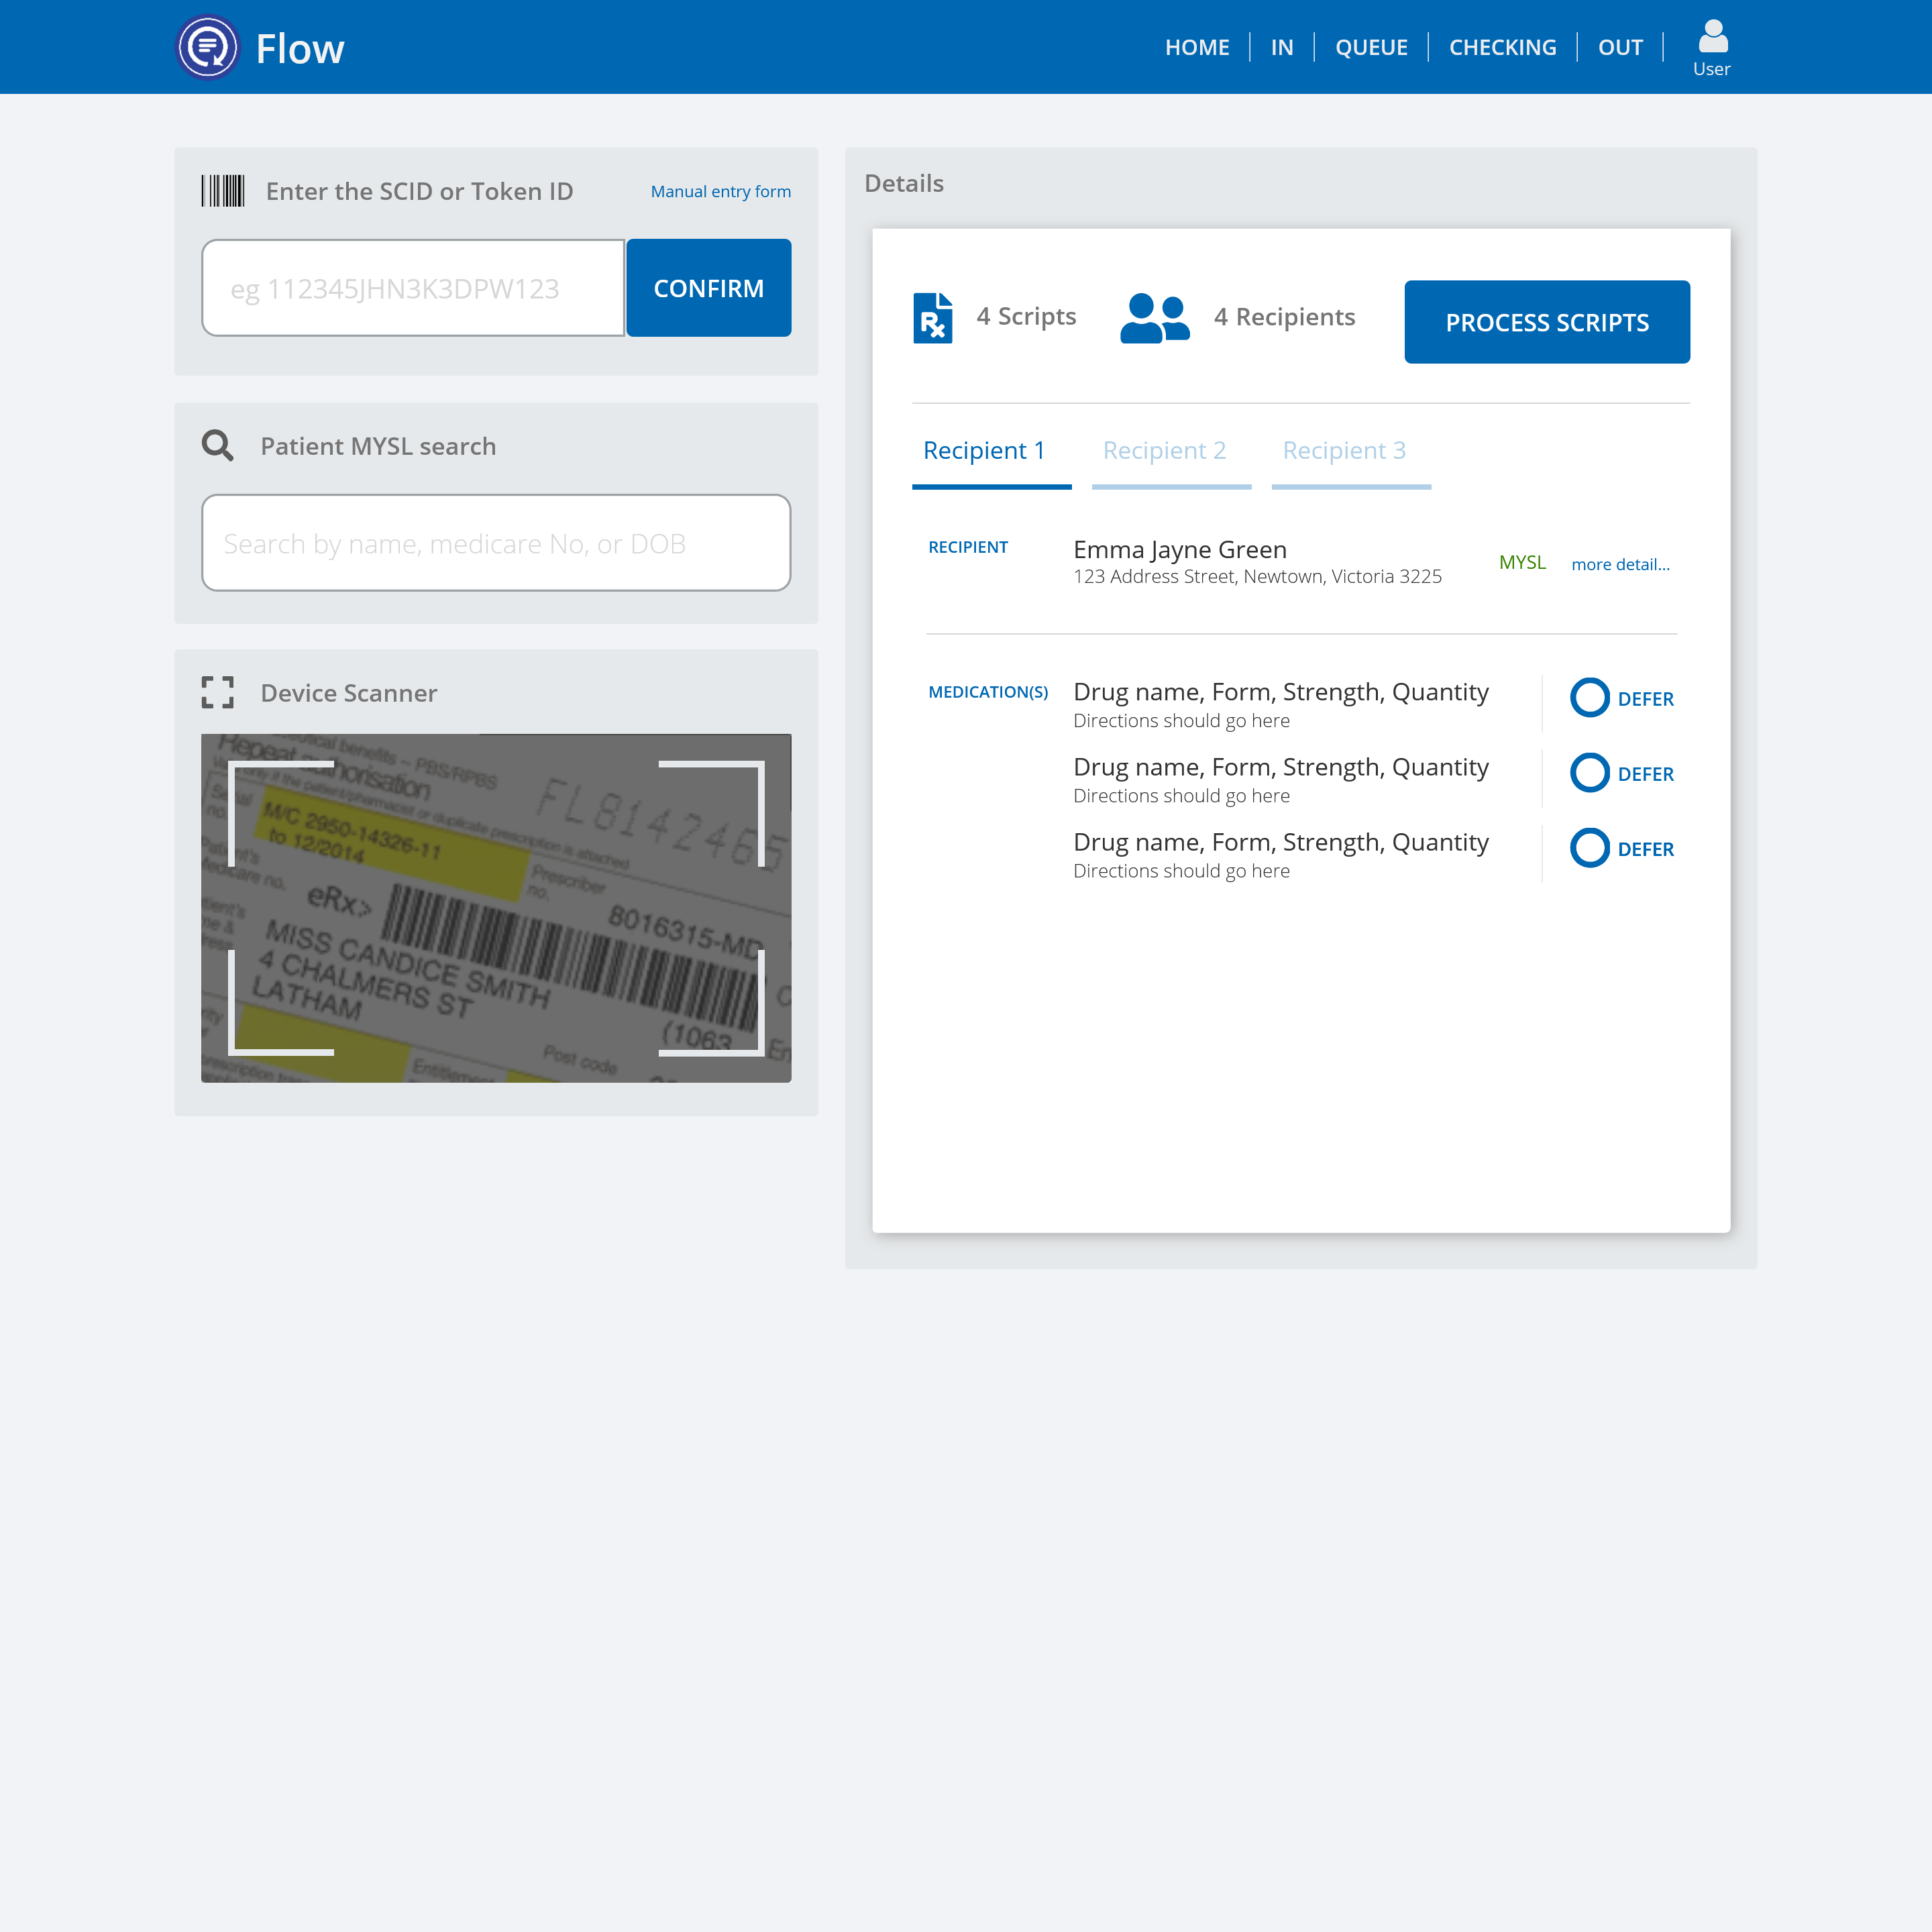
Task: Click the PROCESS SCRIPTS button
Action: [1547, 322]
